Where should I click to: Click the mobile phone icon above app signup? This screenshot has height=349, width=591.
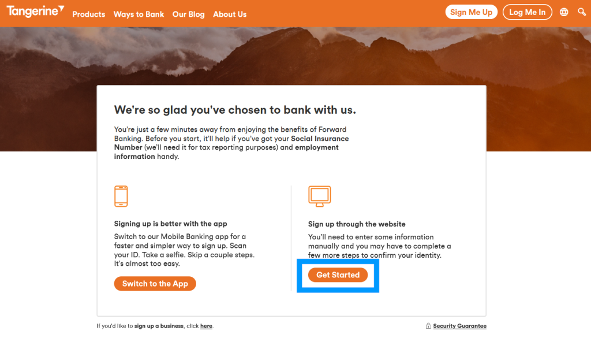click(121, 196)
